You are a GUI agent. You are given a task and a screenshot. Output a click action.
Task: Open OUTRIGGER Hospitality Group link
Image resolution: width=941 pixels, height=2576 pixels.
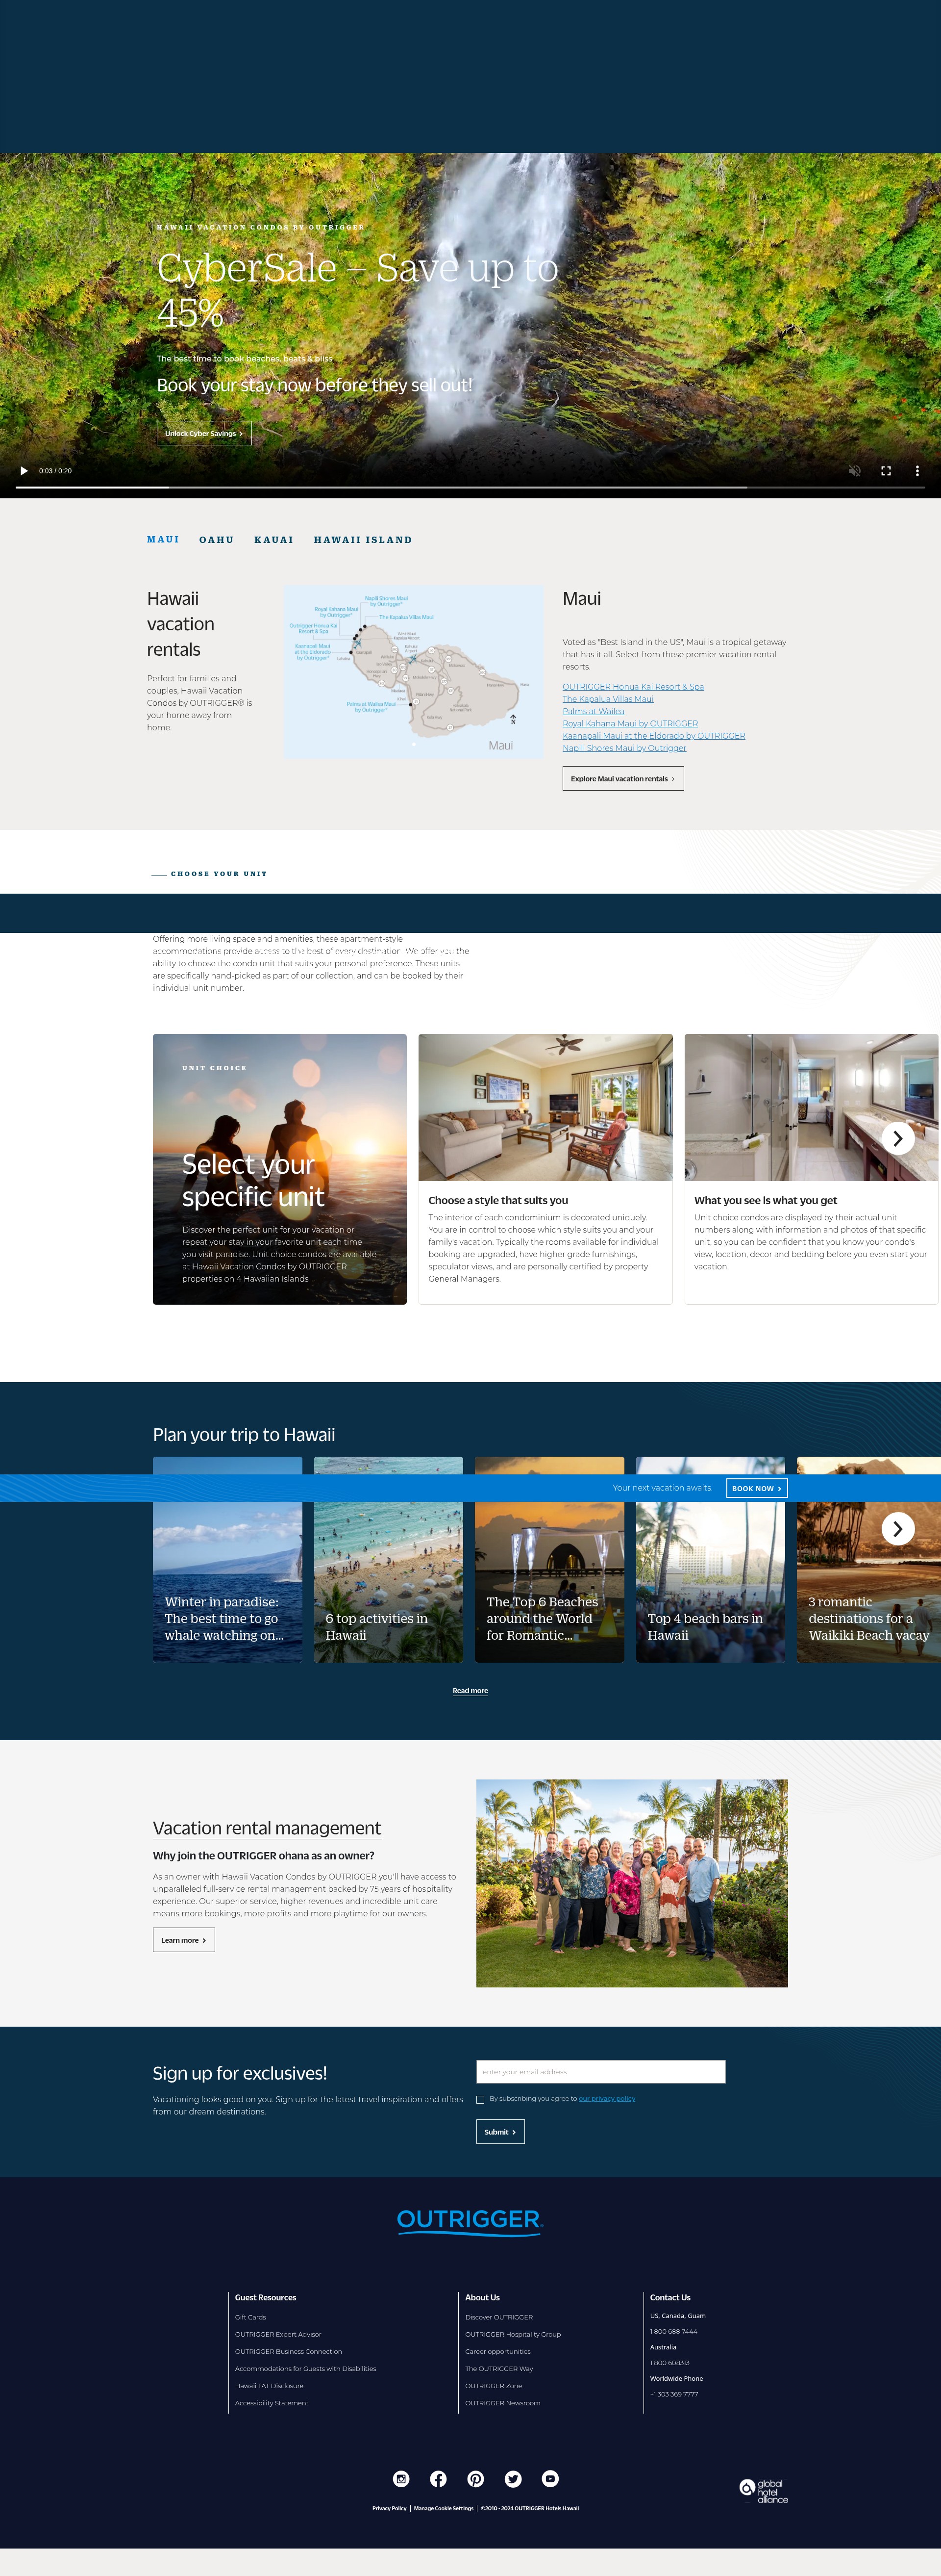[x=514, y=2334]
